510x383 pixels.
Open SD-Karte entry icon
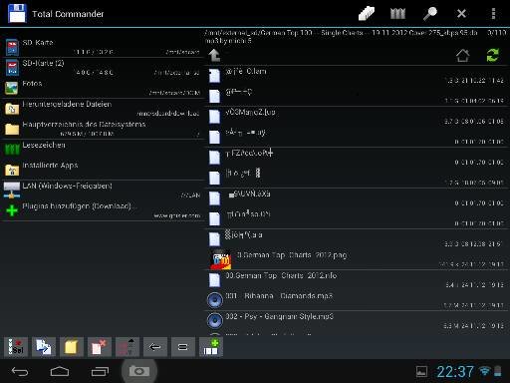(x=12, y=47)
